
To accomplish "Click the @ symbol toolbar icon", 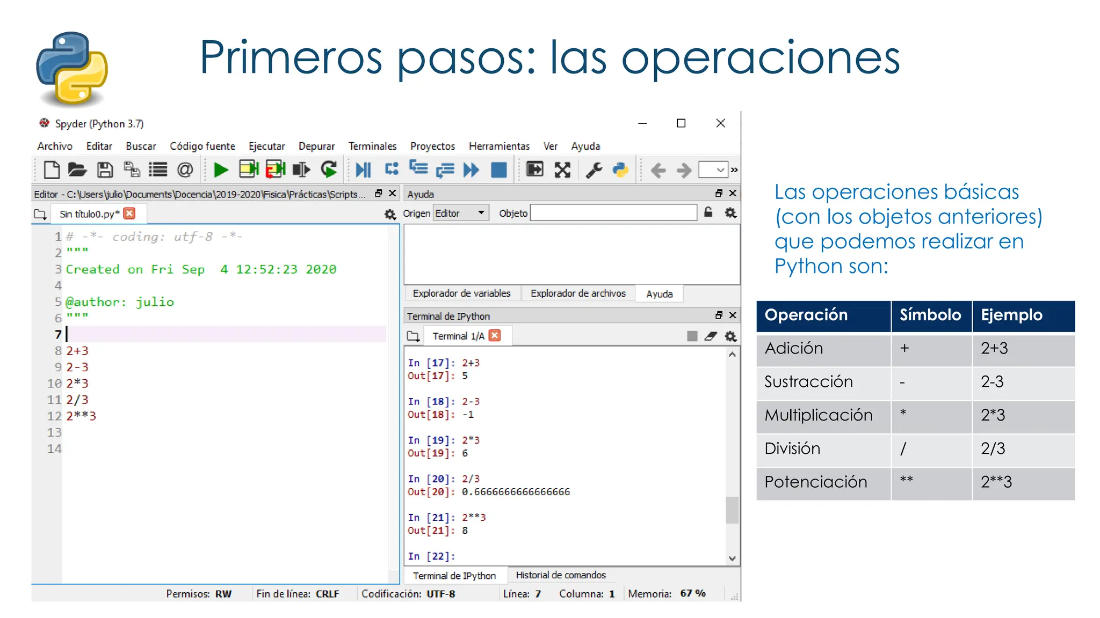I will 185,170.
